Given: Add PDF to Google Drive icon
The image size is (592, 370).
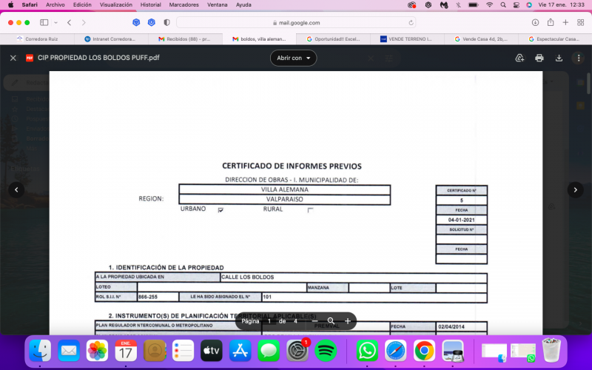Looking at the screenshot, I should pyautogui.click(x=520, y=58).
